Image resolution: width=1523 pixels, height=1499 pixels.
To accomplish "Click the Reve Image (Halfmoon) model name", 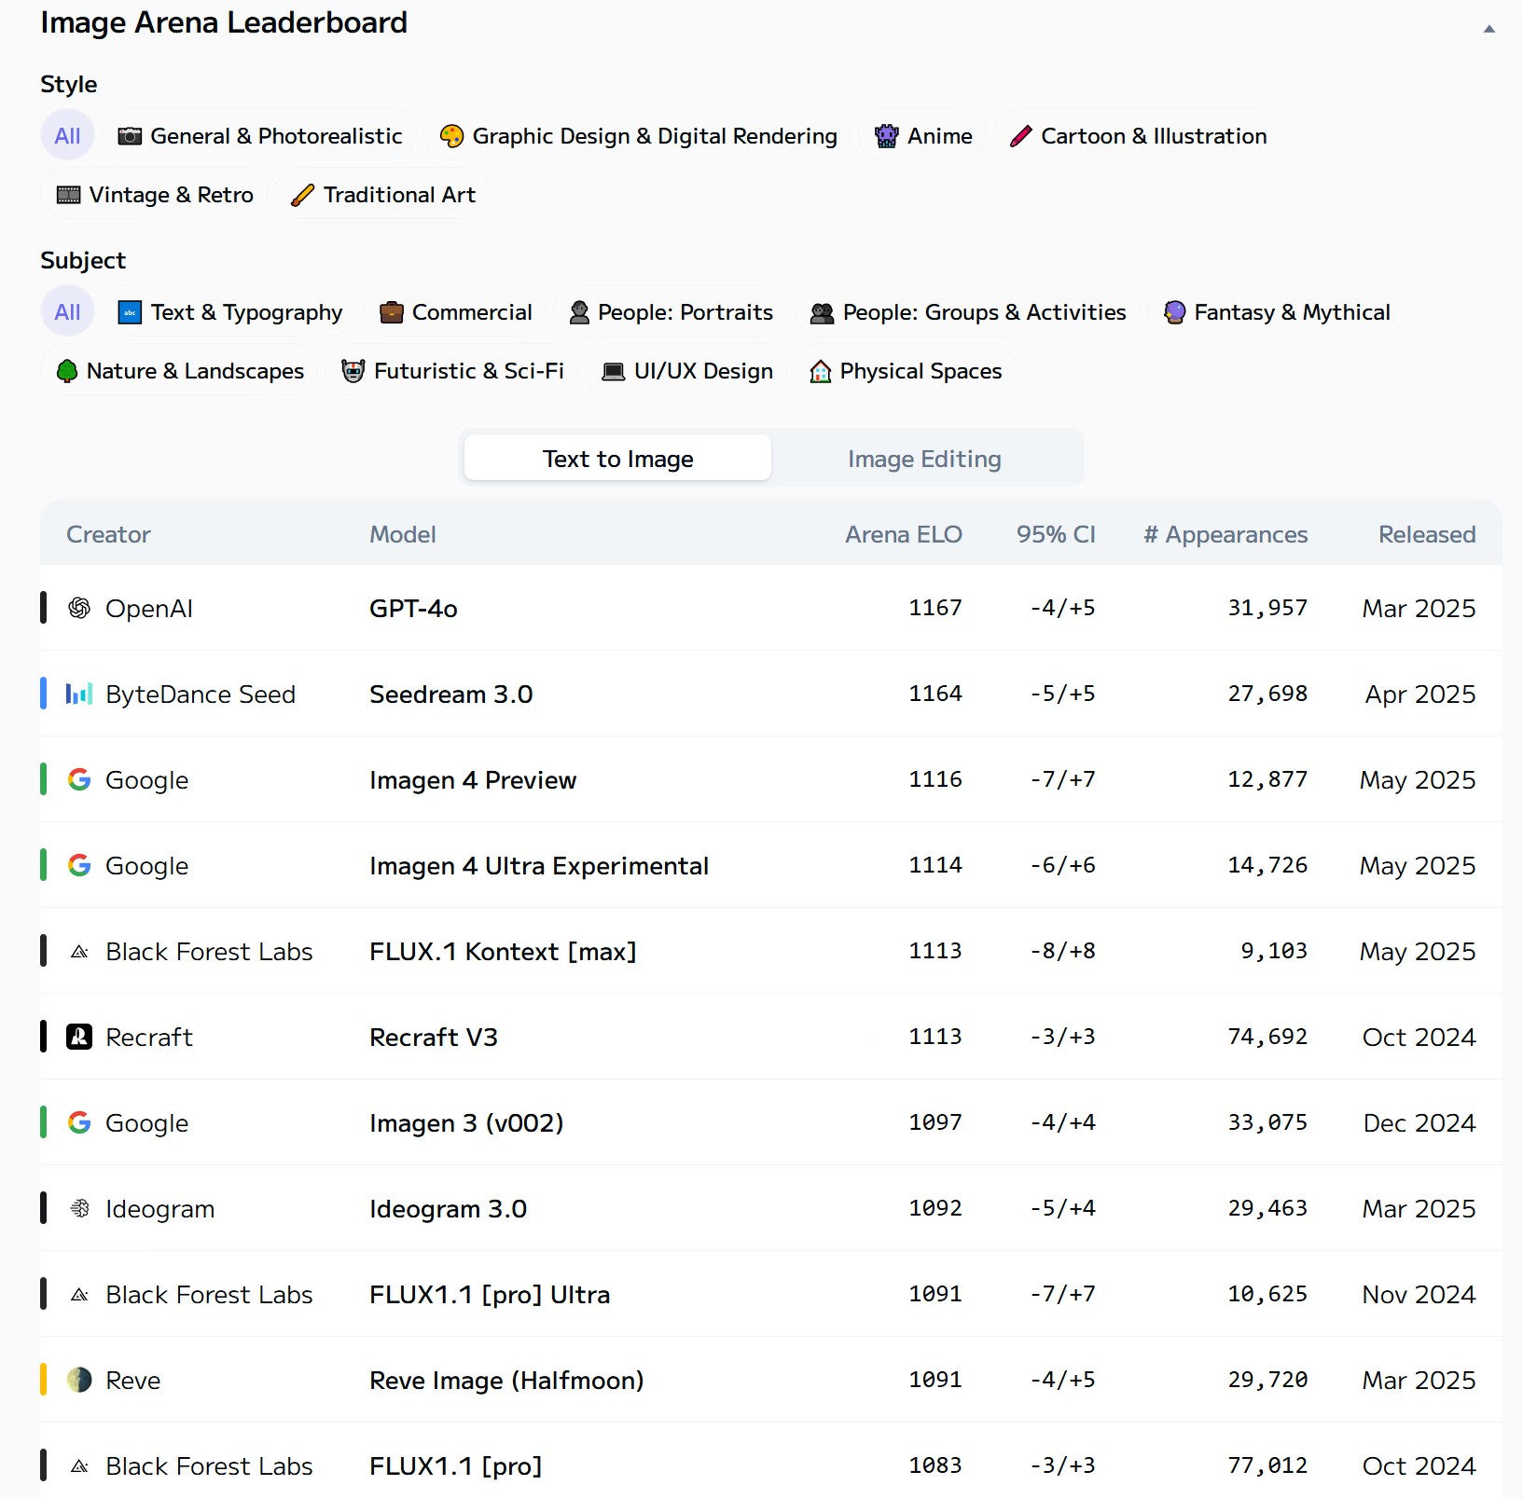I will [x=506, y=1380].
